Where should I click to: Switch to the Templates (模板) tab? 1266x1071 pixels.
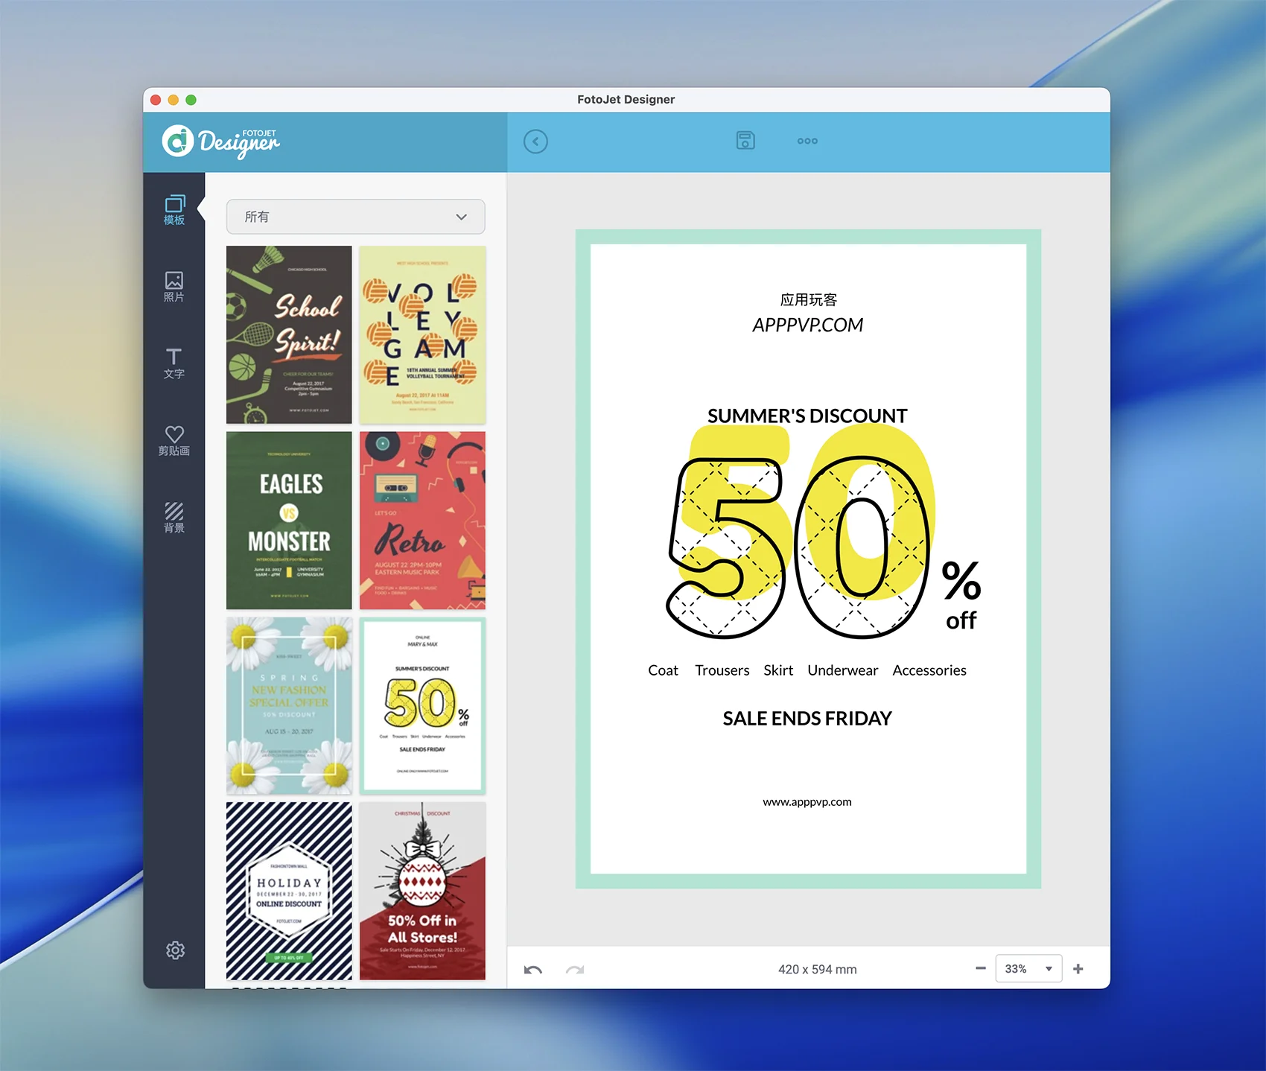pos(174,210)
